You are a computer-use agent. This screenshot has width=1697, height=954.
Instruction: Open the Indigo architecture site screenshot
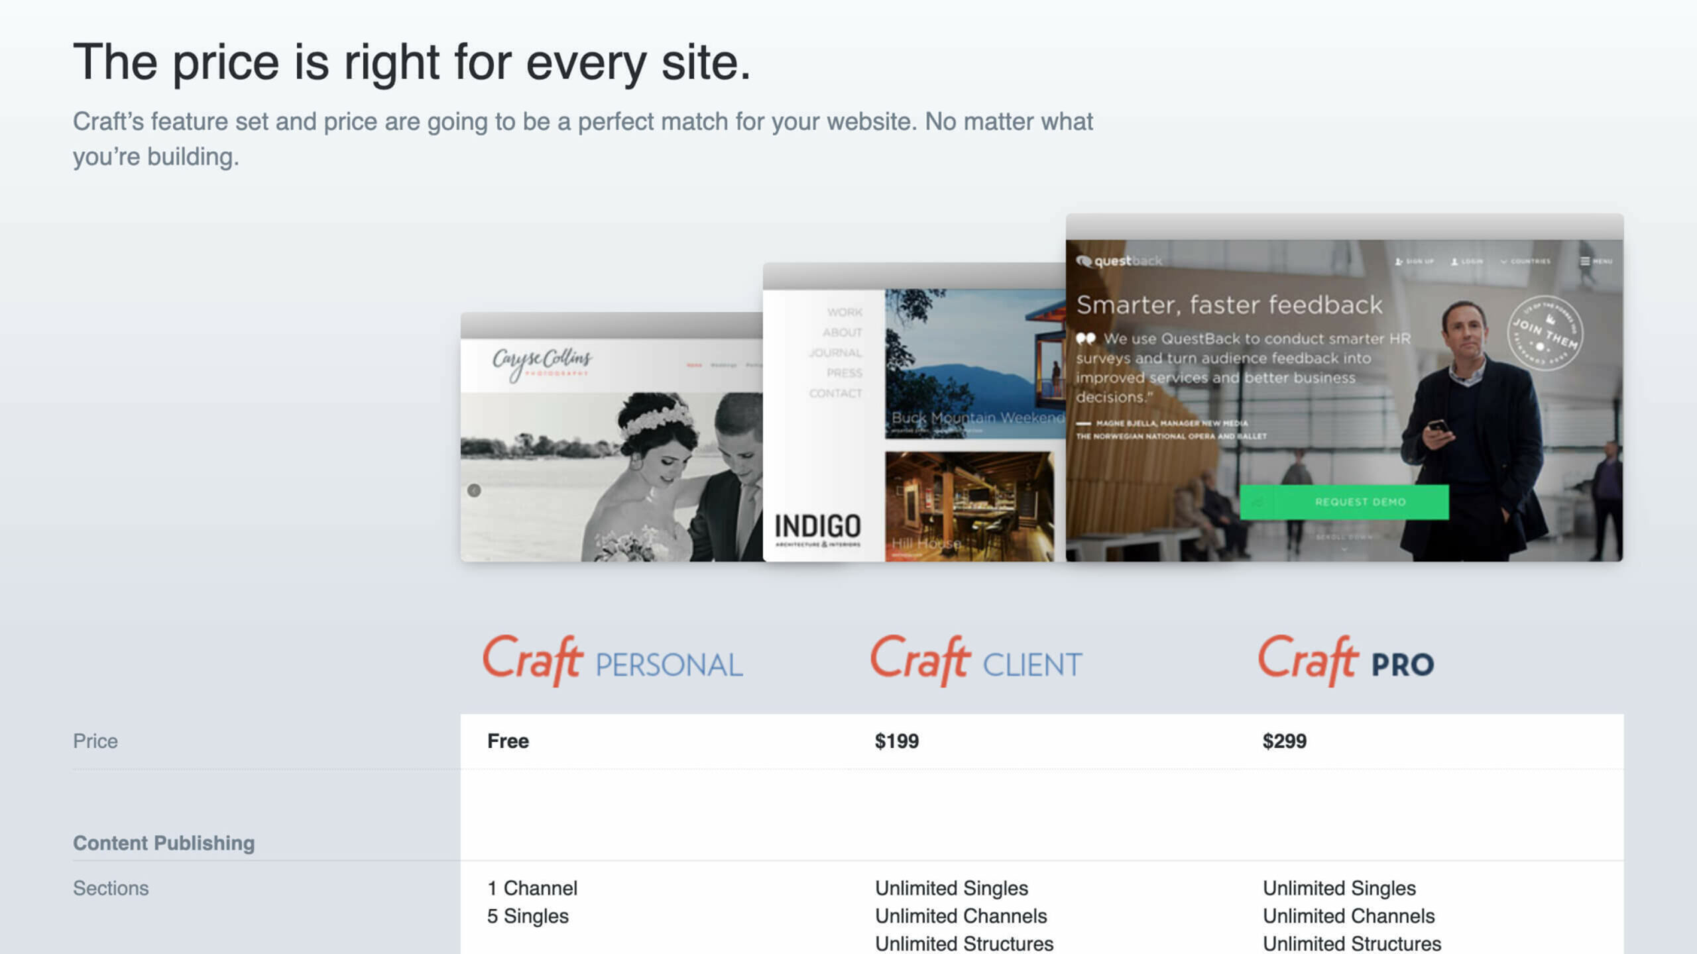(x=914, y=412)
